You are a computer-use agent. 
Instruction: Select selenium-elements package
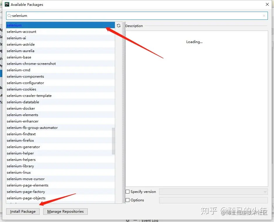[60, 115]
